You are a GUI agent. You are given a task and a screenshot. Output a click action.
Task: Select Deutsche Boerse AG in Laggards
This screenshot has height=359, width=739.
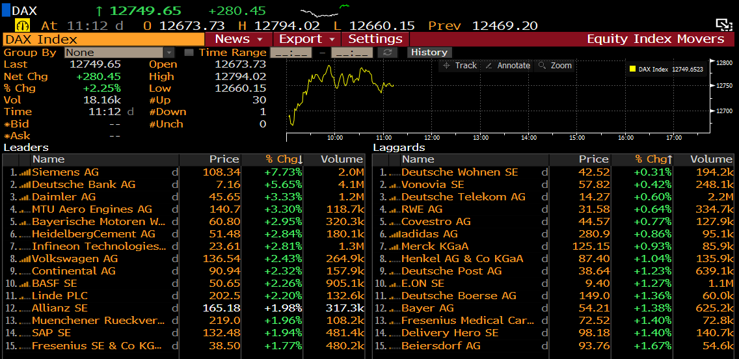[459, 296]
